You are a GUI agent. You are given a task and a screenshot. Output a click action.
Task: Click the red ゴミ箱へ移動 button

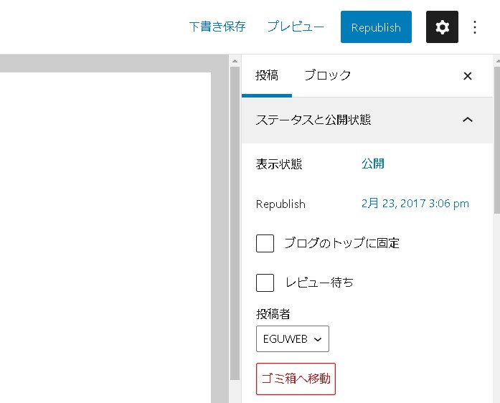296,379
